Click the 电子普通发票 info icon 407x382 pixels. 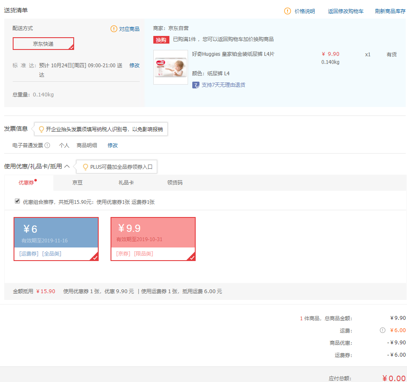tap(47, 145)
